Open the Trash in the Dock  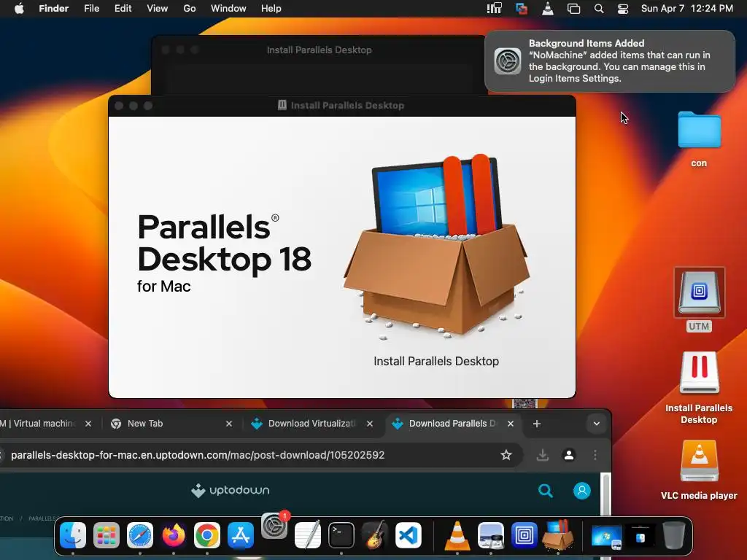673,535
